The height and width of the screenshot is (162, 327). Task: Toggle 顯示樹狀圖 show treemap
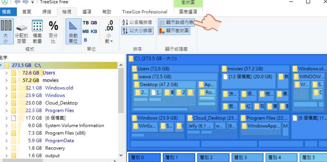(174, 31)
